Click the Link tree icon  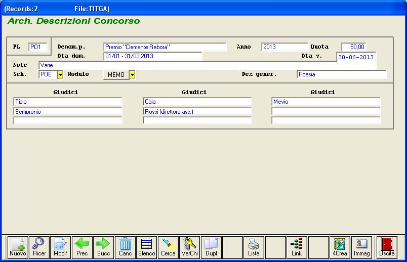click(297, 247)
